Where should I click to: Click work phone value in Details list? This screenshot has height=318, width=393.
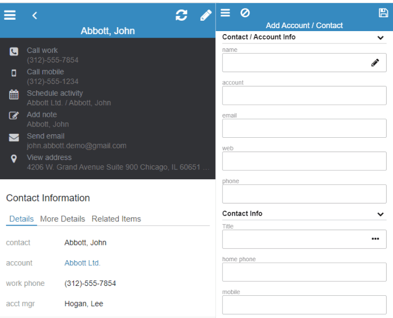point(90,283)
